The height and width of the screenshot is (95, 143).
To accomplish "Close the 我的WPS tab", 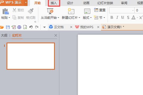I will pyautogui.click(x=98, y=27).
